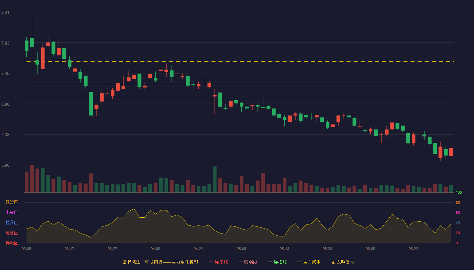Click the 05-28 date label
This screenshot has width=474, height=270.
tap(327, 249)
